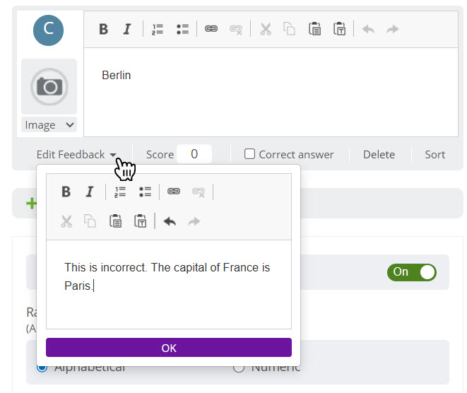Click Italic icon in answer editor toolbar
This screenshot has height=393, width=467.
[x=127, y=29]
